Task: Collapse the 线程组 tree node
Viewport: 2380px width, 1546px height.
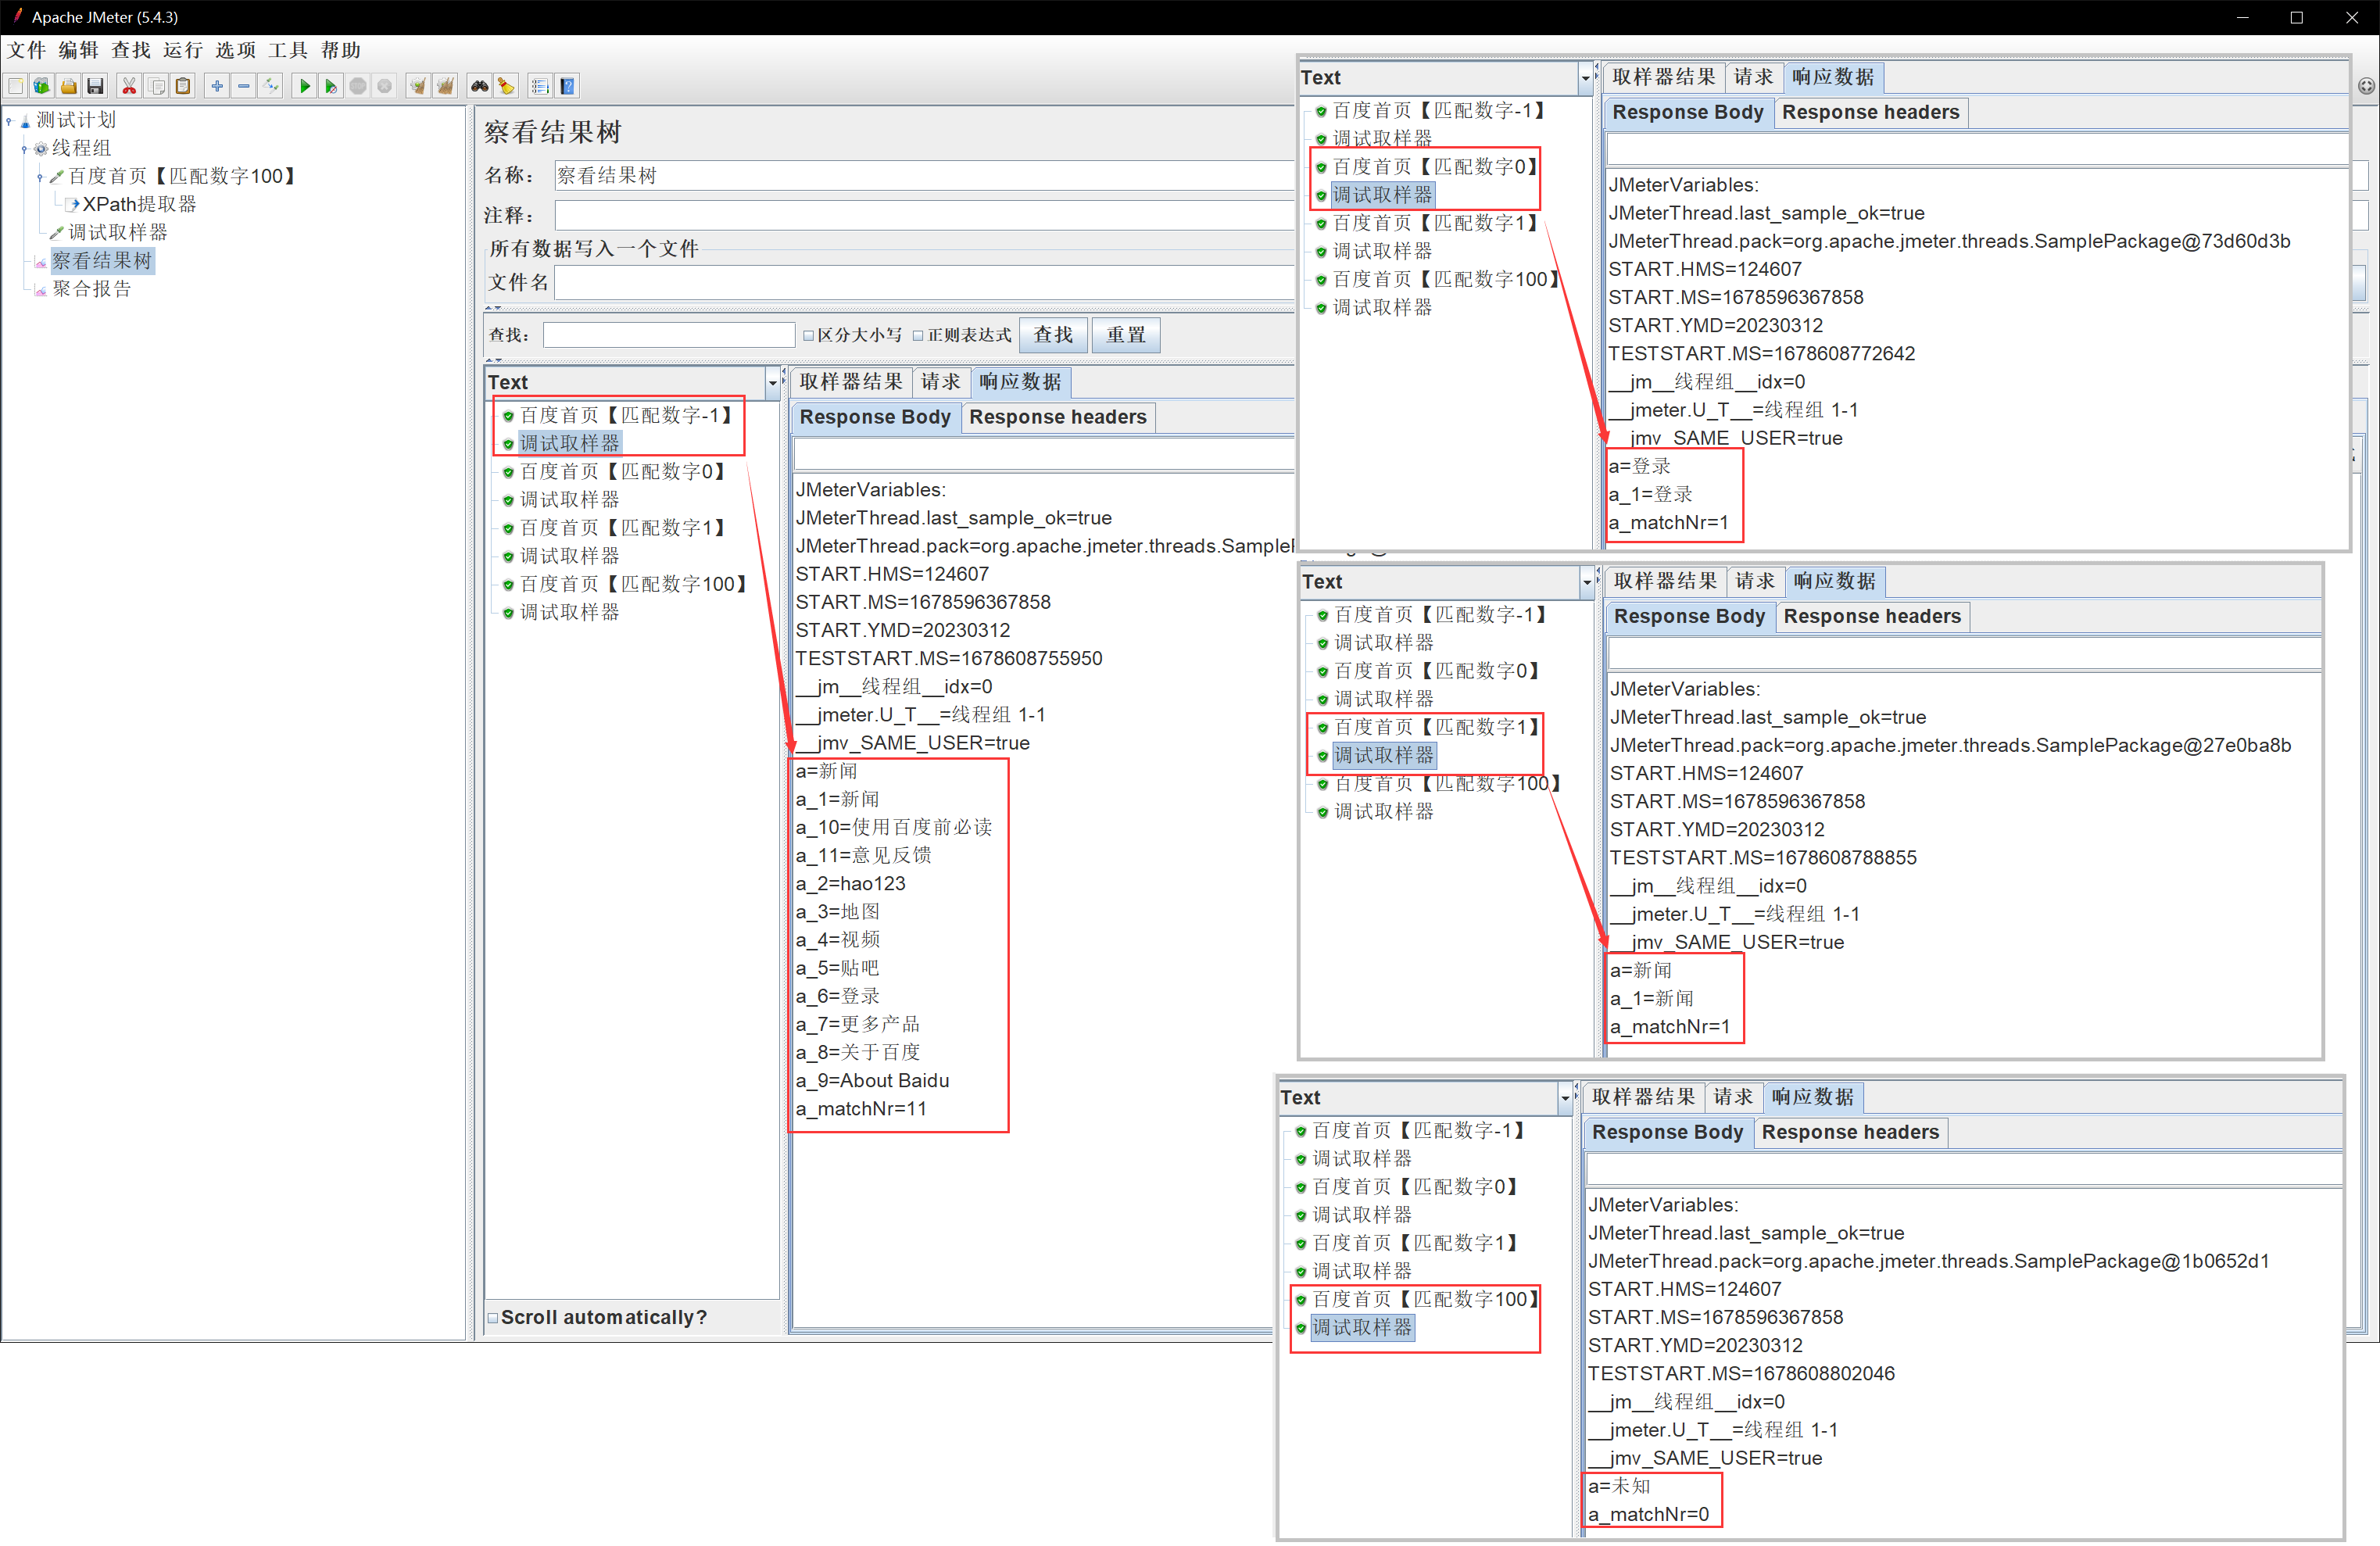Action: click(25, 149)
